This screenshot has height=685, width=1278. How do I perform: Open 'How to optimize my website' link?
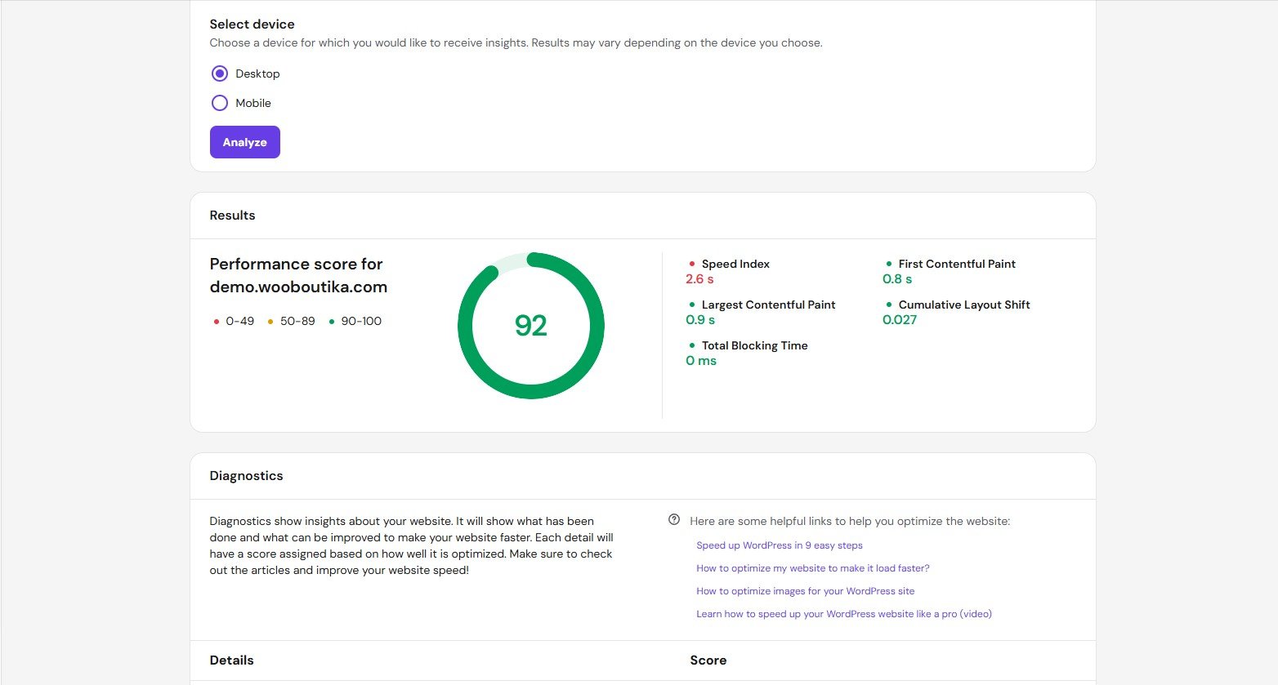click(x=812, y=568)
